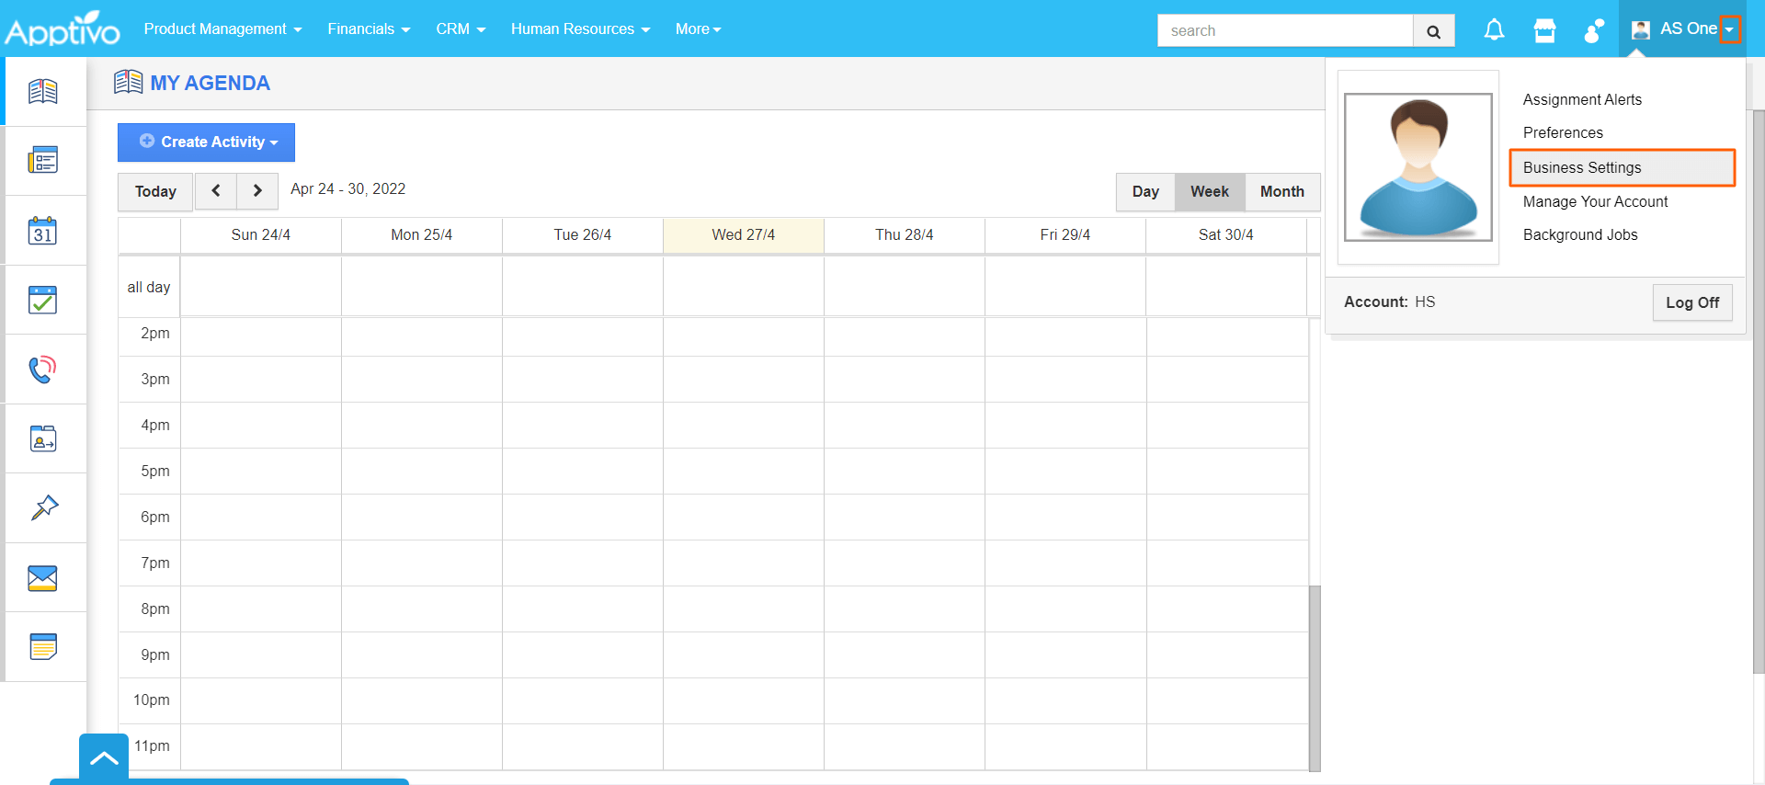Open the Call Logs phone icon
1765x785 pixels.
(x=42, y=370)
